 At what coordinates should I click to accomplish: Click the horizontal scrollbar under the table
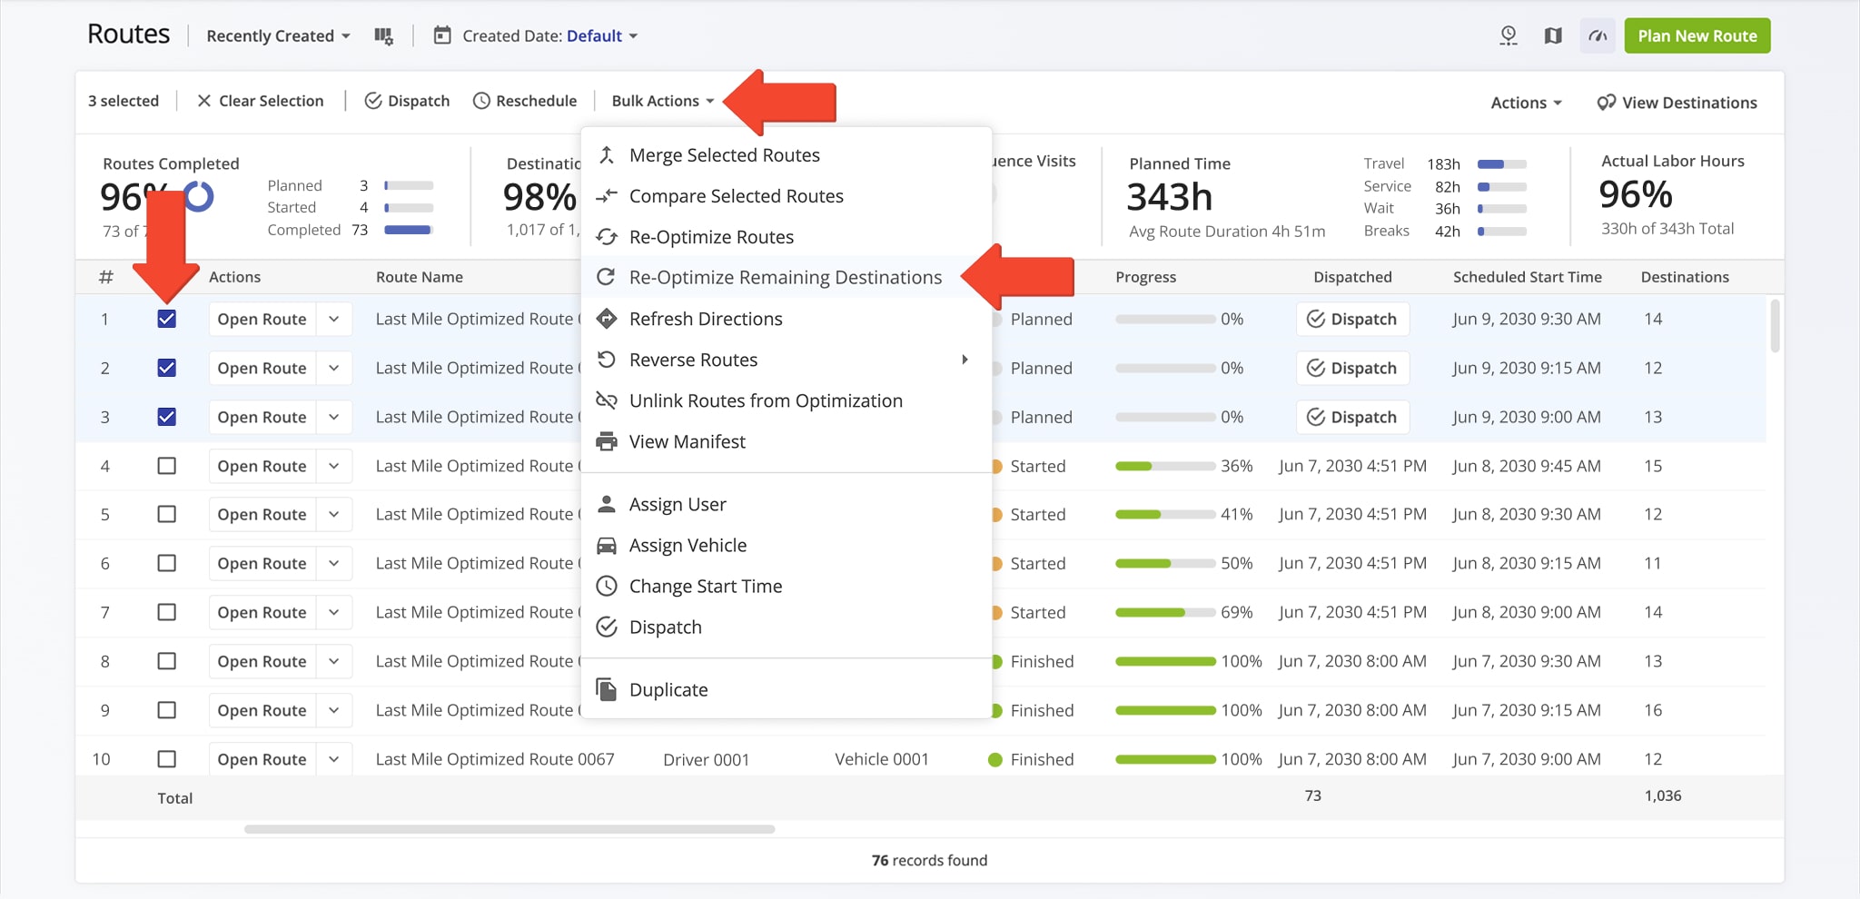510,829
